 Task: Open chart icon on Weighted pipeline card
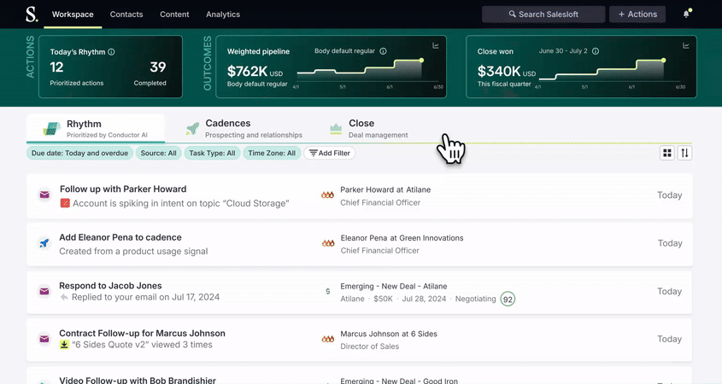pos(436,45)
